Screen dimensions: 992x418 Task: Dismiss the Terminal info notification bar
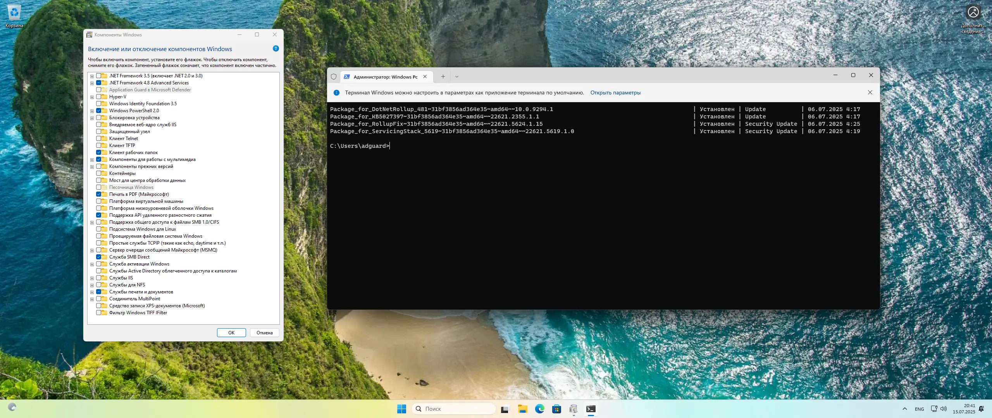(870, 93)
